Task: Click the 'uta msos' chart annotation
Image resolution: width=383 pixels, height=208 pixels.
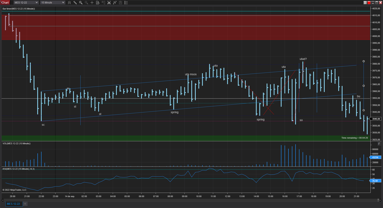Action: [x=191, y=74]
